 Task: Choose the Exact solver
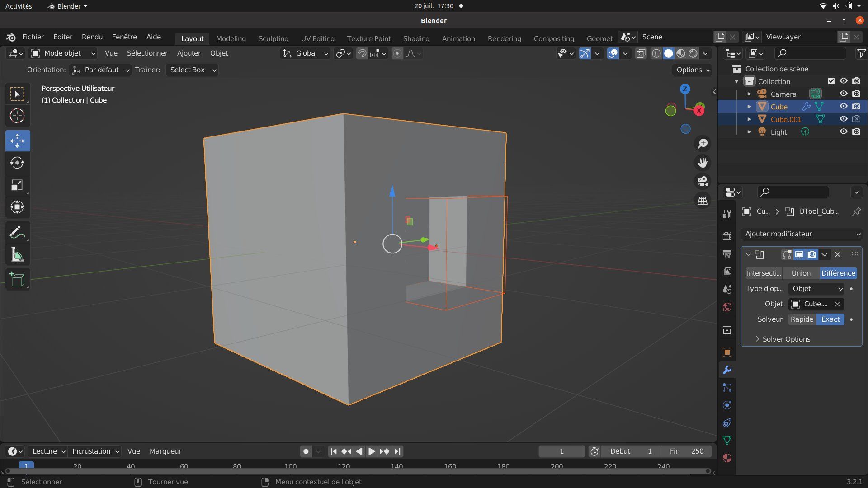[x=830, y=319]
